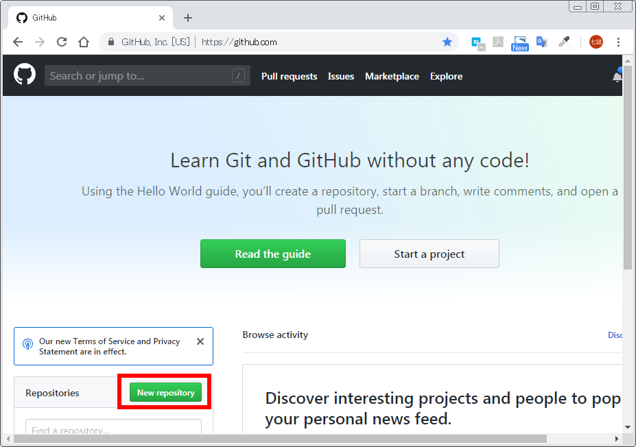Image resolution: width=636 pixels, height=447 pixels.
Task: Open a new browser tab with plus
Action: click(188, 18)
